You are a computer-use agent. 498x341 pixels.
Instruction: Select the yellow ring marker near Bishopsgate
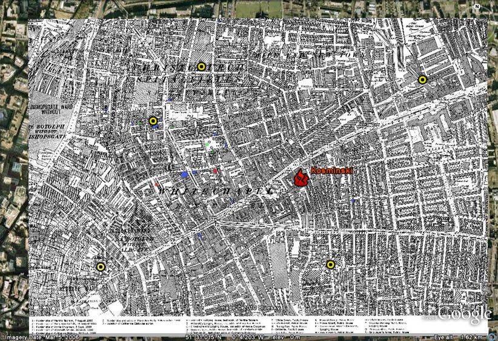click(153, 121)
